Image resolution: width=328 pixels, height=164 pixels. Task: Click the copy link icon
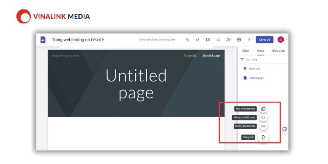tap(219, 39)
